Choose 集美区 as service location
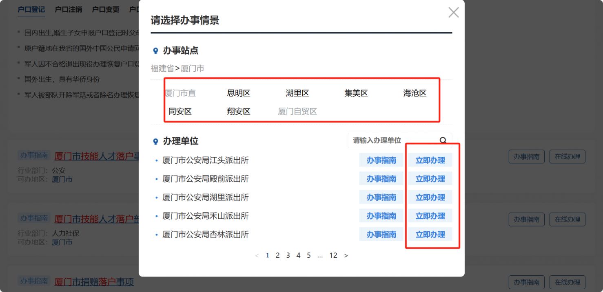Viewport: 603px width, 292px height. [x=356, y=93]
